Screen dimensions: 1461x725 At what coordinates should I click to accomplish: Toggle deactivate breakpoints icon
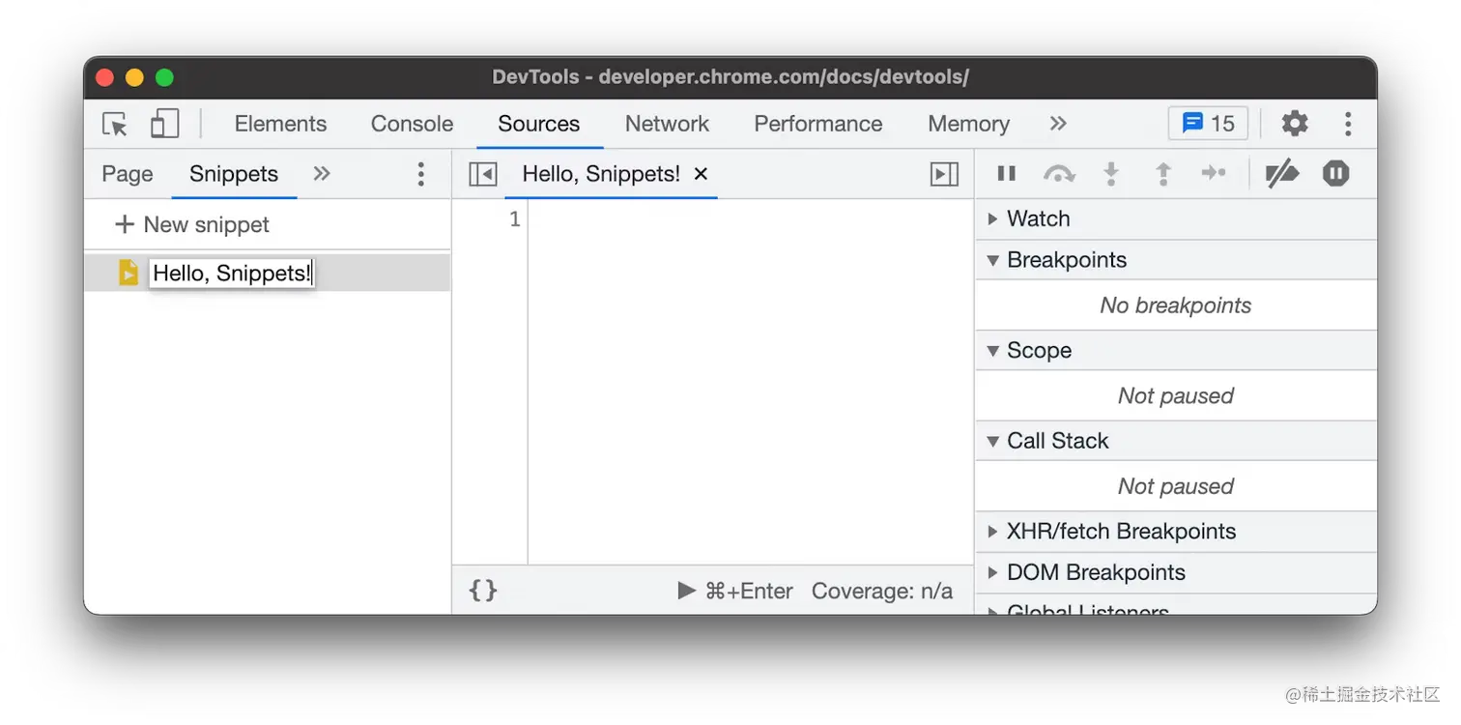(1282, 174)
